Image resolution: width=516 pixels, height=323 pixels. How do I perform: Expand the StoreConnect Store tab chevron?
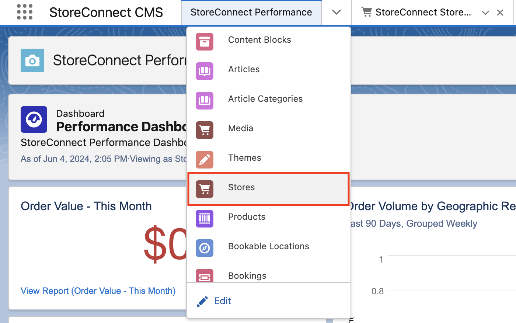click(x=485, y=13)
